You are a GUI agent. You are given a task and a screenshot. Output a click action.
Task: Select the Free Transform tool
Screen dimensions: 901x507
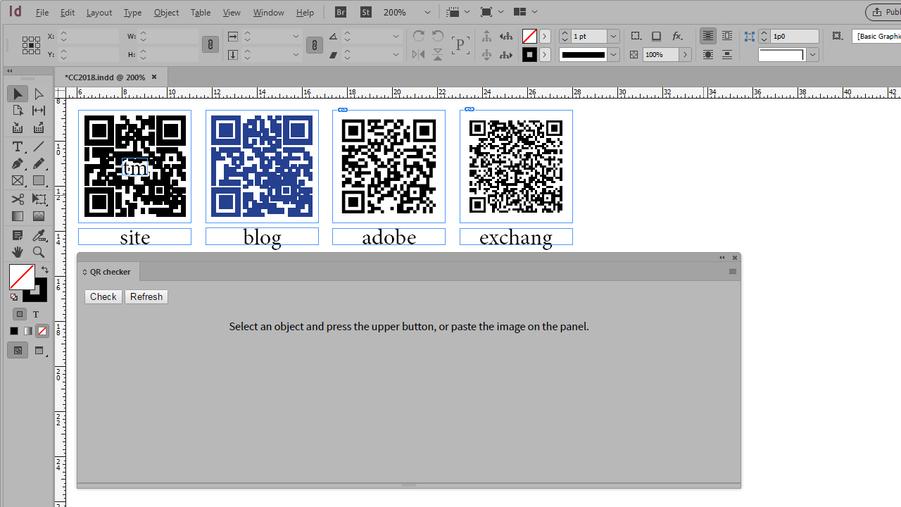(x=39, y=199)
